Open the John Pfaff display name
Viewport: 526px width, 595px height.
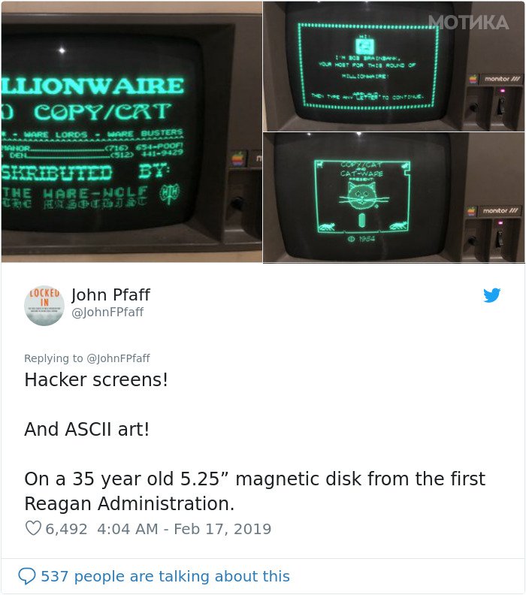[x=110, y=294]
